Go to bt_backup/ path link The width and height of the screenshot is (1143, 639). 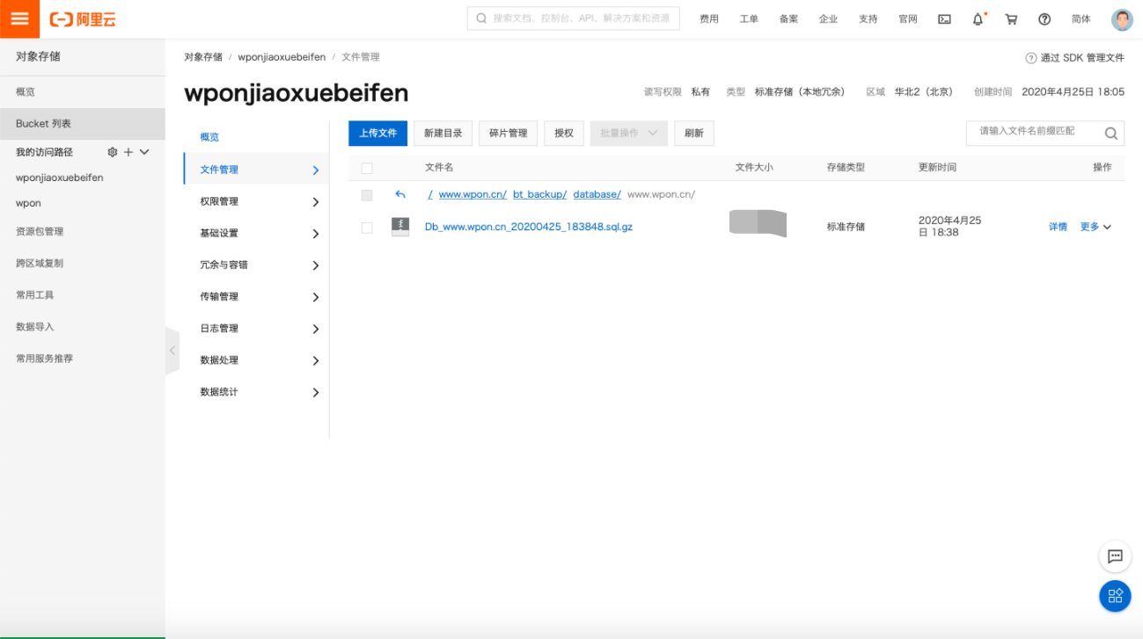(539, 194)
